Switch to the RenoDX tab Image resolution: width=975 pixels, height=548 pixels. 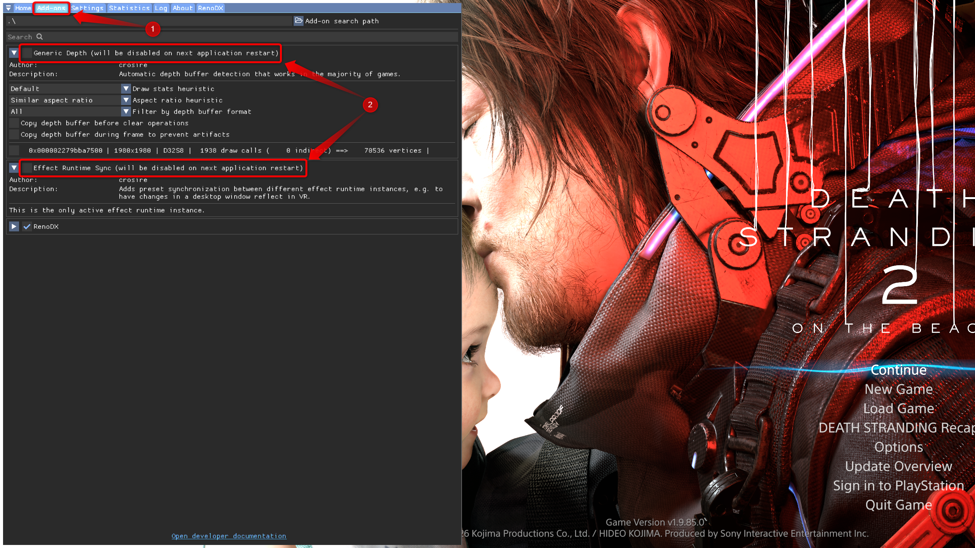pos(211,8)
